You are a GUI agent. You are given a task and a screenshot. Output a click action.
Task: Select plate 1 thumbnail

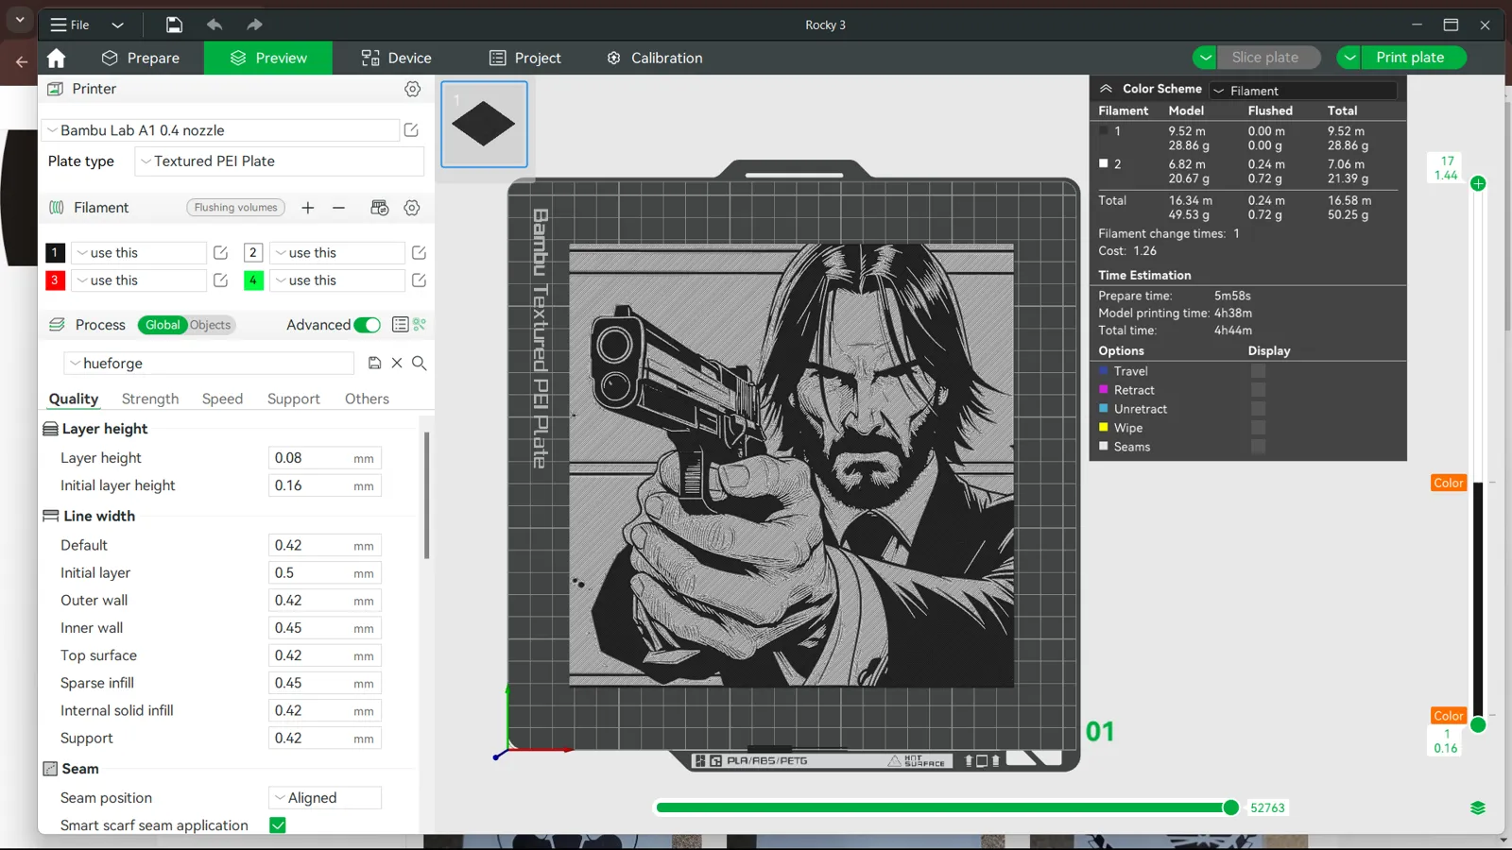[484, 124]
